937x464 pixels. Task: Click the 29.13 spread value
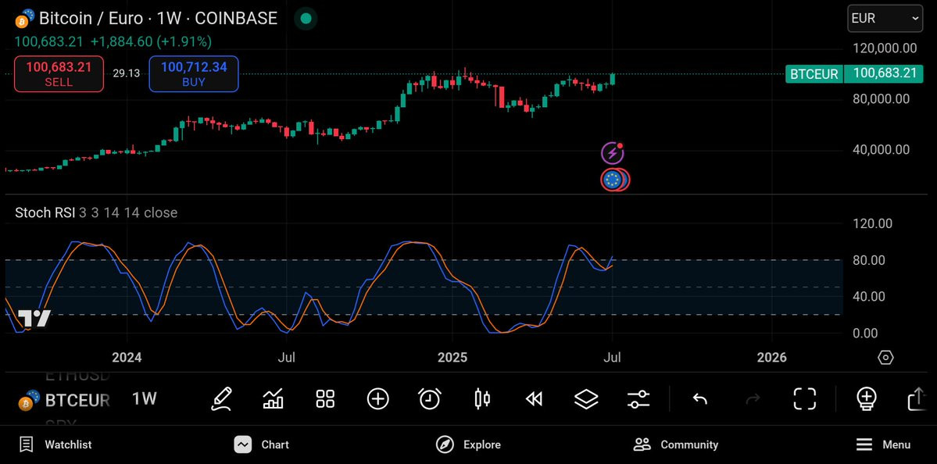tap(126, 73)
